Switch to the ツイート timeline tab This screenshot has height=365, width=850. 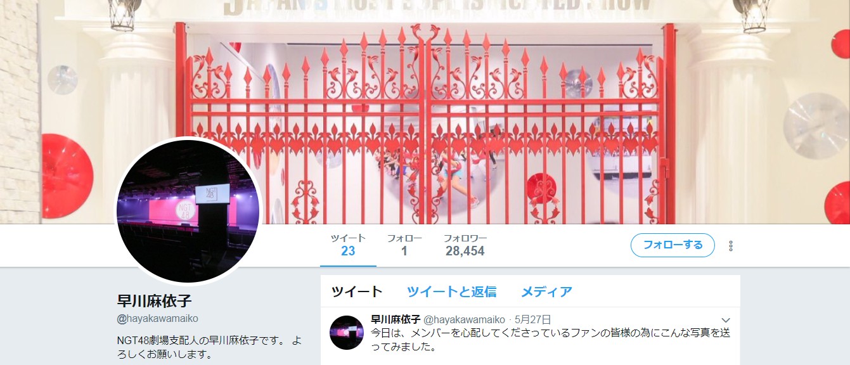357,291
